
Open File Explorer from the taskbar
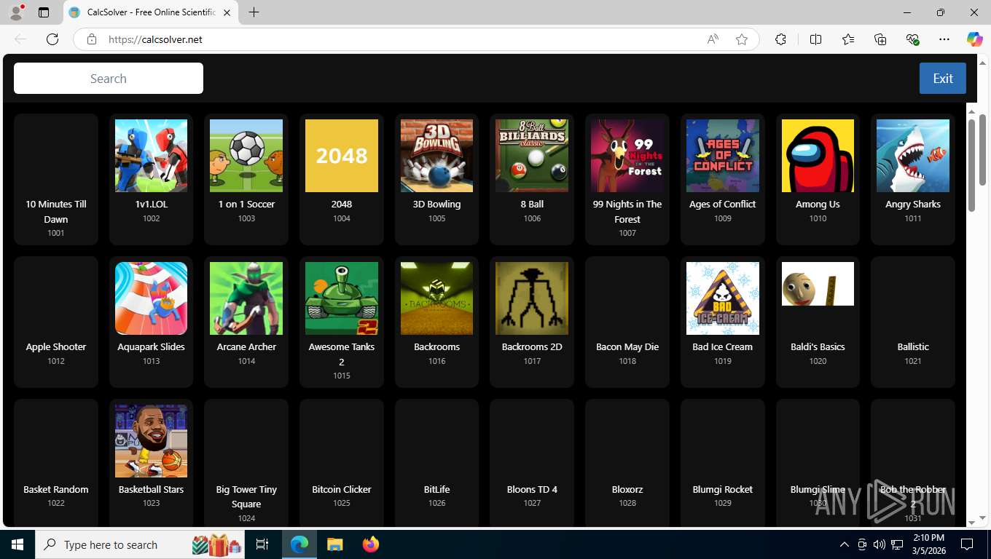click(334, 544)
